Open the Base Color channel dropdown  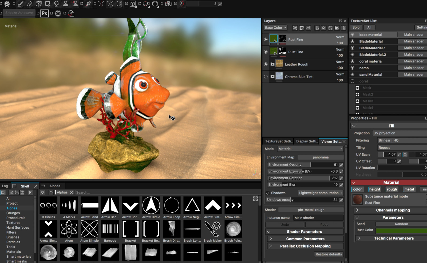pyautogui.click(x=275, y=28)
